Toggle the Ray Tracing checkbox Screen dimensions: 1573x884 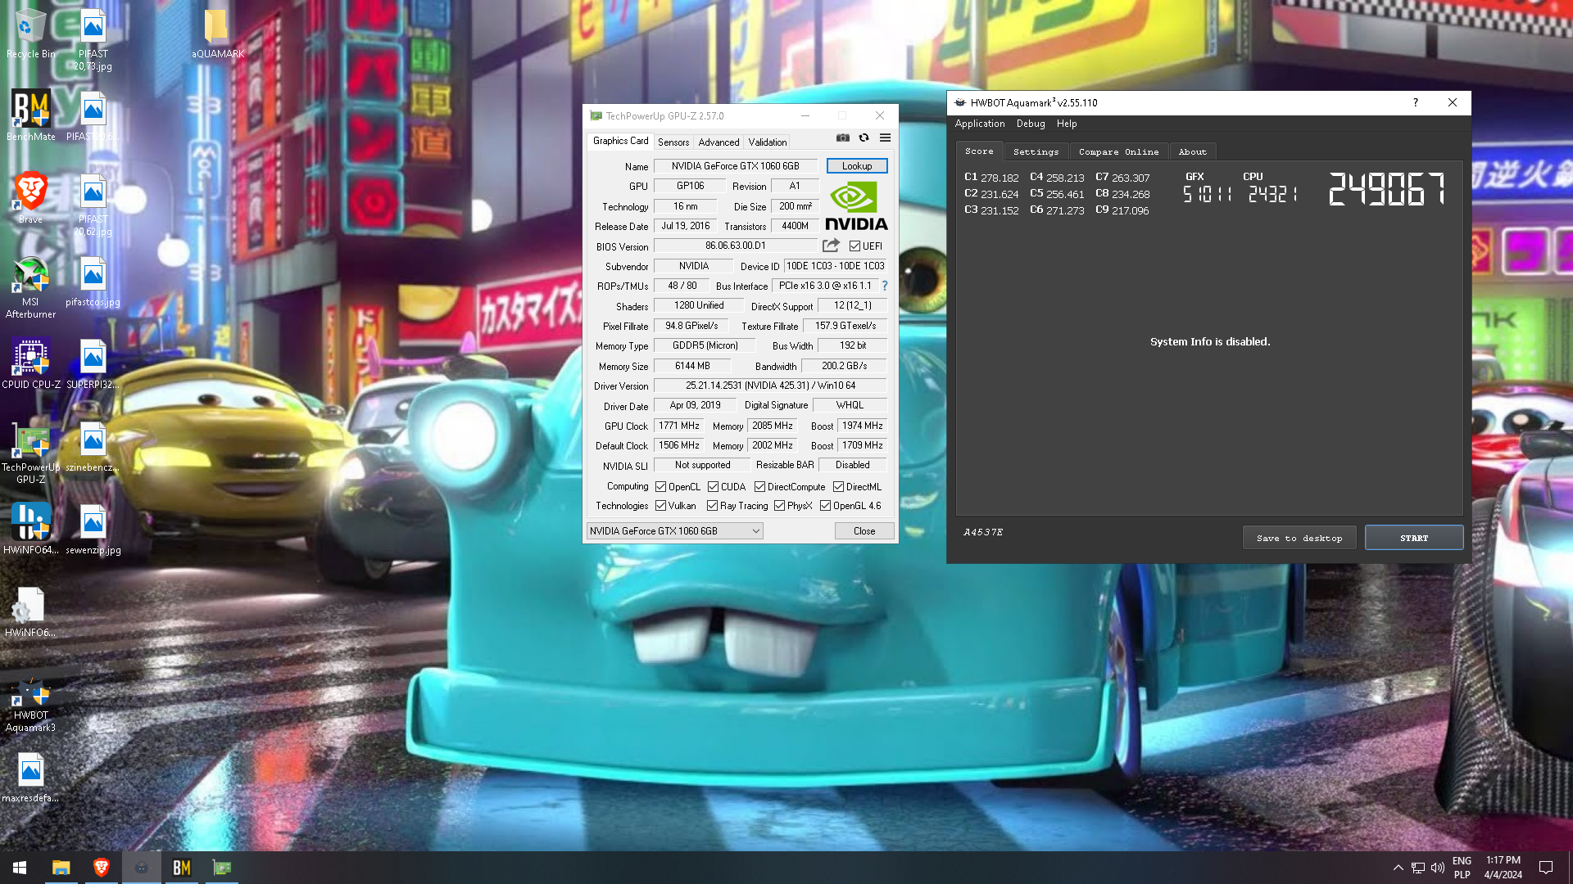(x=712, y=505)
